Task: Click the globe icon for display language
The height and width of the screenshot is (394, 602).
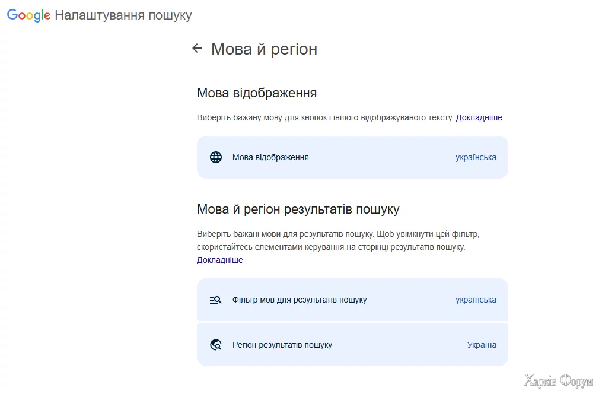Action: pos(216,157)
